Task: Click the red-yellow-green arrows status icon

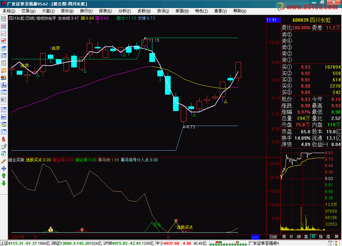Action: coord(337,243)
